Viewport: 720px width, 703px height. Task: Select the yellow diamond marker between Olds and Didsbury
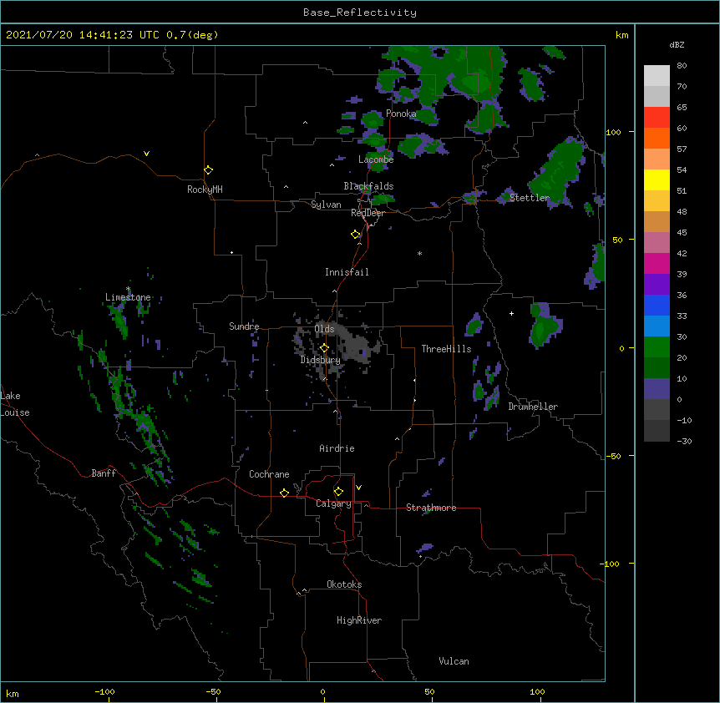pyautogui.click(x=324, y=348)
